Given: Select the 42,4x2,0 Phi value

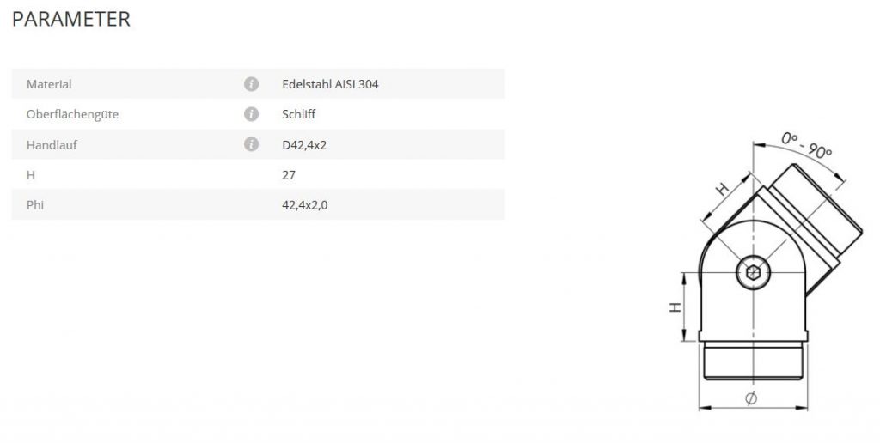Looking at the screenshot, I should (x=305, y=204).
